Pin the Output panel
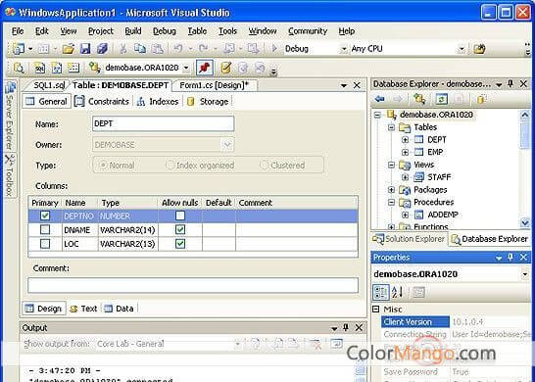This screenshot has width=535, height=382. click(346, 327)
